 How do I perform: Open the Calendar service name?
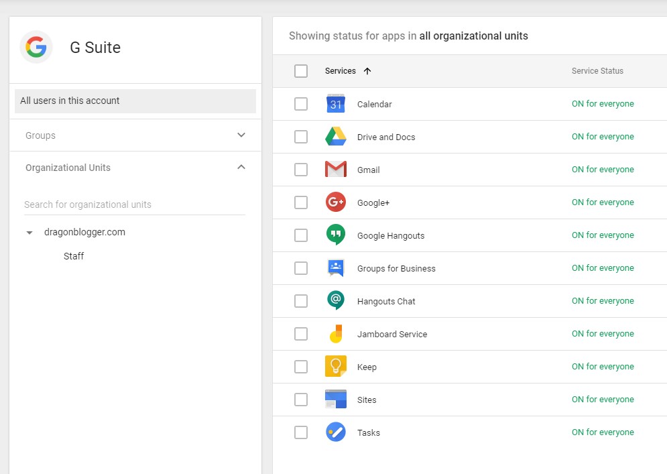point(374,104)
